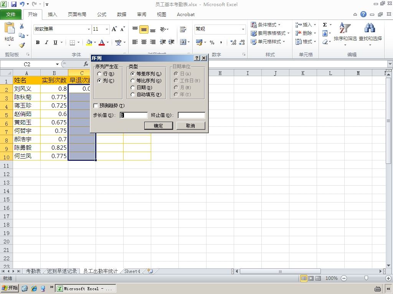Switch to the 数据 data tab
Viewport: 393px width, 294px height.
(x=122, y=15)
